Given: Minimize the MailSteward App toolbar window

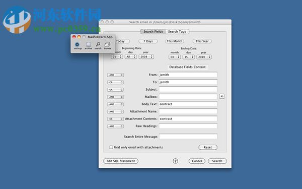Looking at the screenshot, I should pos(79,37).
